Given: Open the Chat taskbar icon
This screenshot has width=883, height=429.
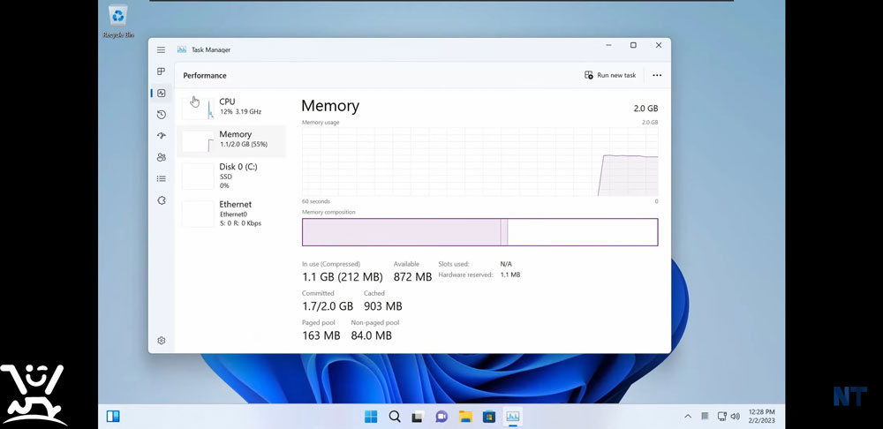Looking at the screenshot, I should (441, 417).
